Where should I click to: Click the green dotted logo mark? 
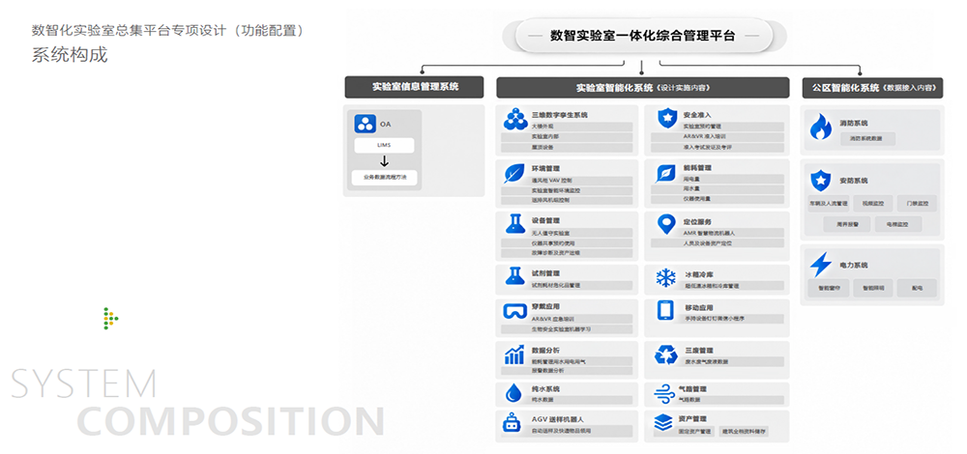110,318
